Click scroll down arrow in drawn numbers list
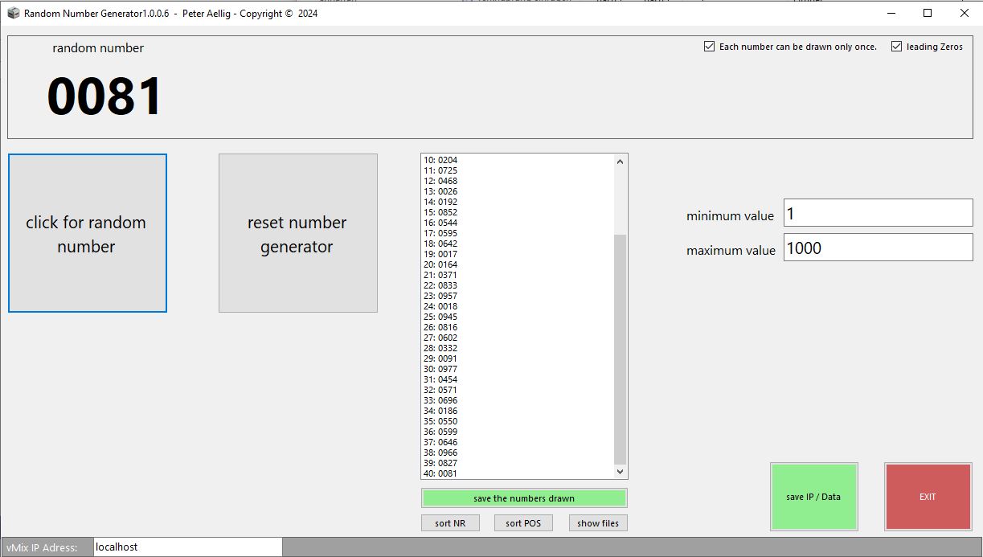Viewport: 983px width, 557px height. 620,472
